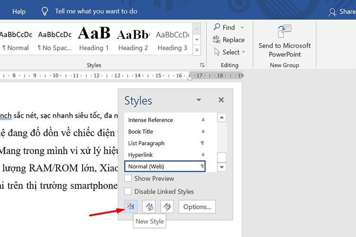Launch the Styles group dialog expander
This screenshot has height=237, width=356.
(202, 65)
